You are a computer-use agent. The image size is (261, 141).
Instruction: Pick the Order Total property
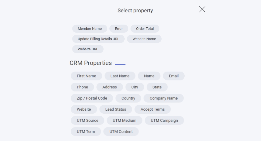[x=145, y=29]
